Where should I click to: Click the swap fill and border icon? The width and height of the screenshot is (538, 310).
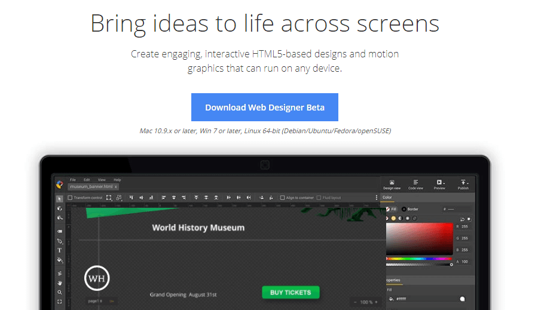coord(462,219)
